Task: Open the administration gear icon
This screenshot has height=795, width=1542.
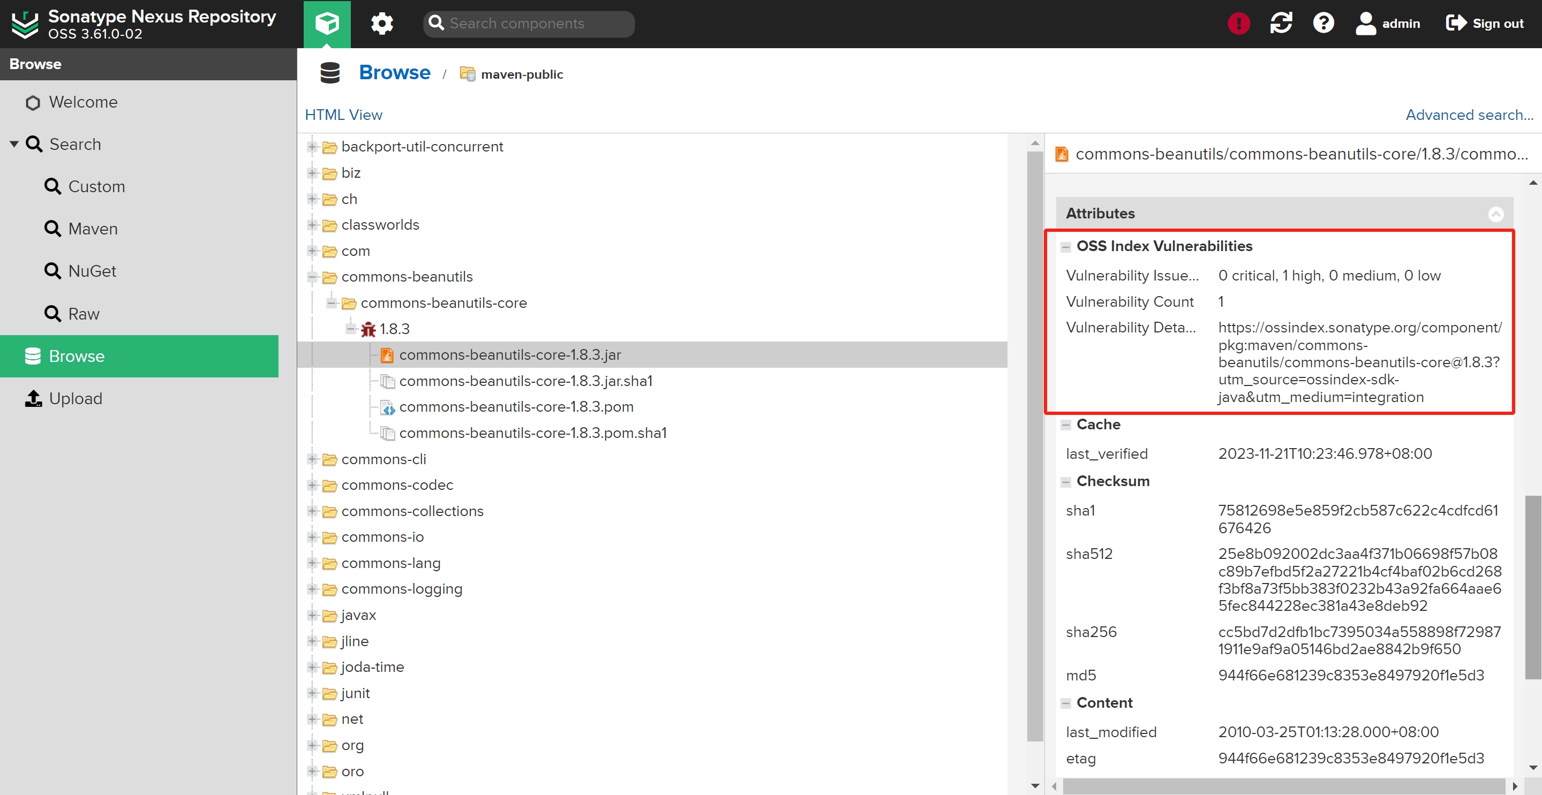Action: click(x=381, y=24)
